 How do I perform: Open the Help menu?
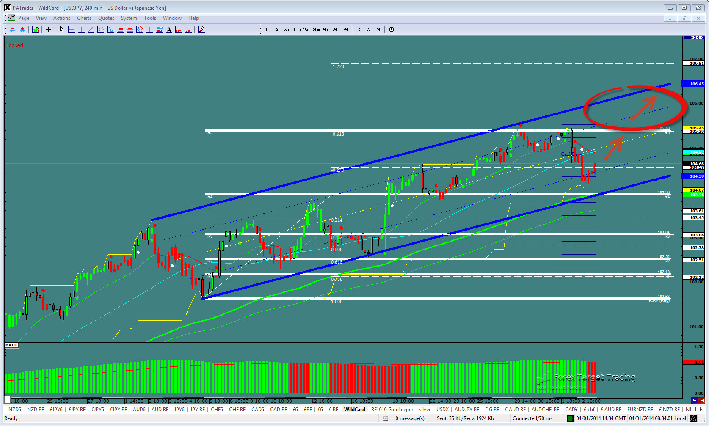(x=193, y=18)
